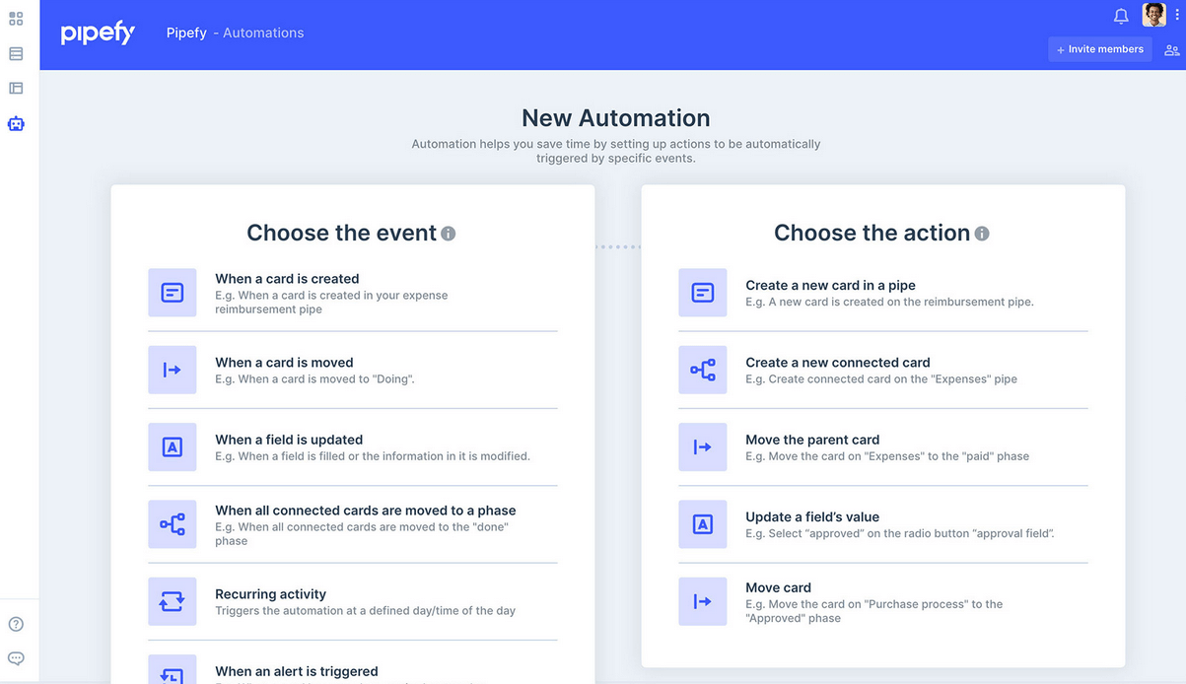The image size is (1186, 684).
Task: Click the field icon for Update a field's value
Action: pyautogui.click(x=703, y=524)
